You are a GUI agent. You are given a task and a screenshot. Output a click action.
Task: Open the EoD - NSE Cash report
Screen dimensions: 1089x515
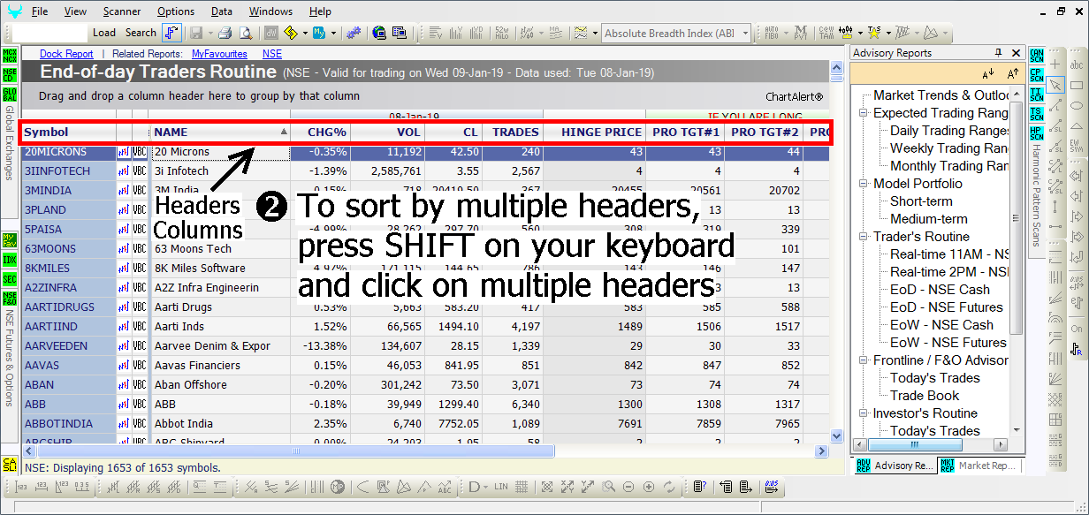(940, 290)
